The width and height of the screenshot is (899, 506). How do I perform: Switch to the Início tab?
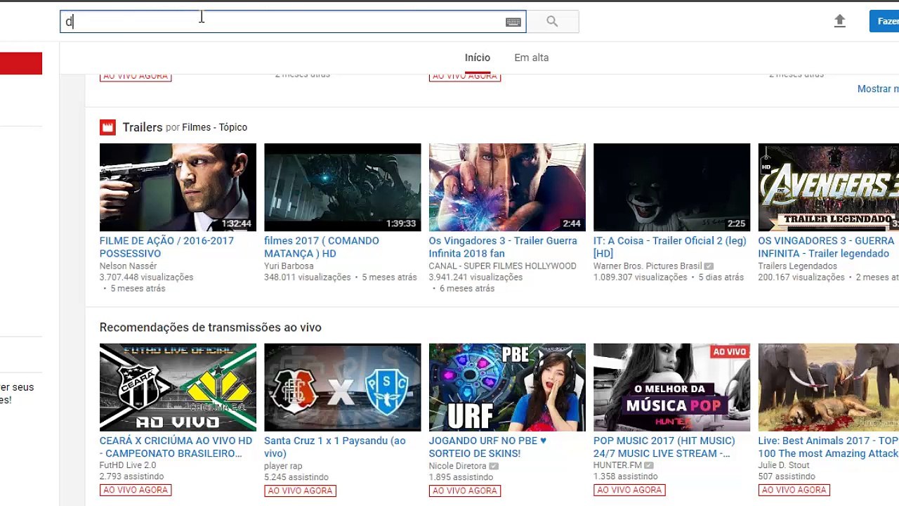coord(478,58)
